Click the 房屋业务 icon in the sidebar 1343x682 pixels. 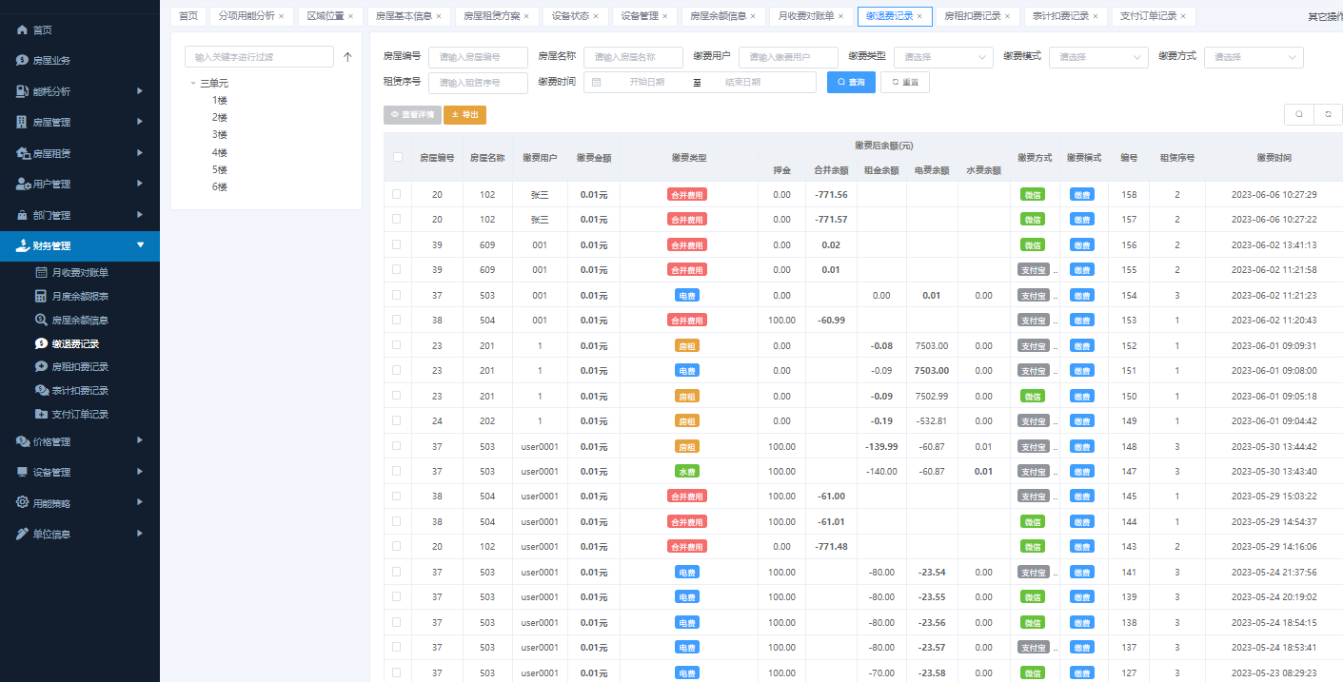click(22, 60)
